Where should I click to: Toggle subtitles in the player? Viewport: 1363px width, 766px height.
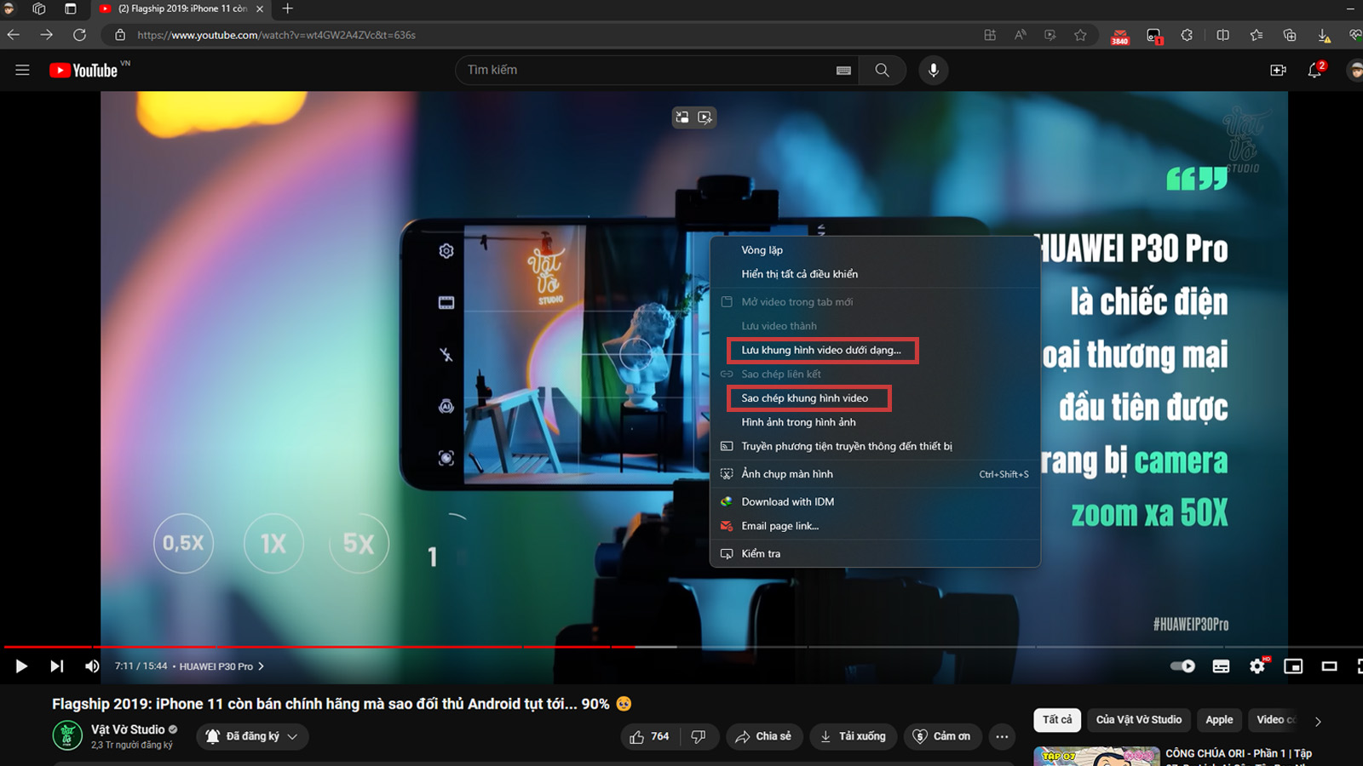(1221, 666)
